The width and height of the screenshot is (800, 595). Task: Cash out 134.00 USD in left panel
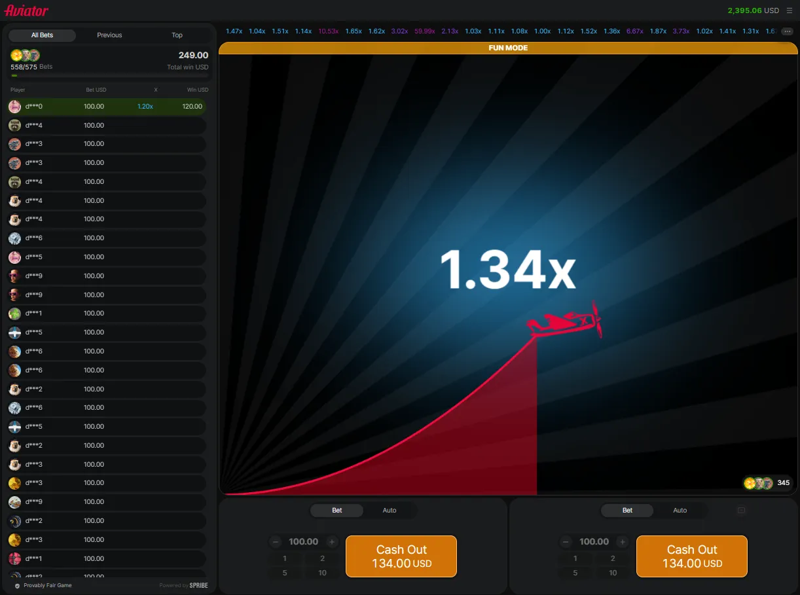point(401,556)
